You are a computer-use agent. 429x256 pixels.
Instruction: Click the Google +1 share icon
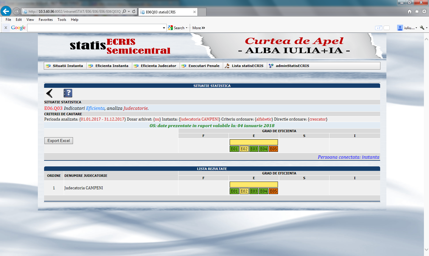click(x=379, y=28)
